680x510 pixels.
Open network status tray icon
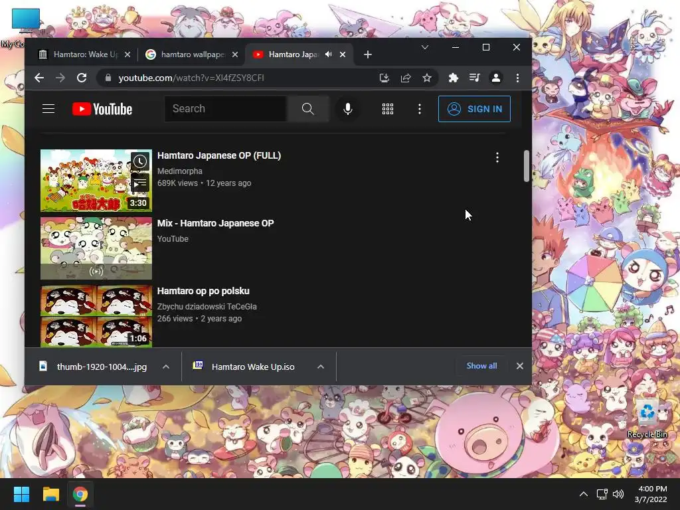click(x=602, y=494)
